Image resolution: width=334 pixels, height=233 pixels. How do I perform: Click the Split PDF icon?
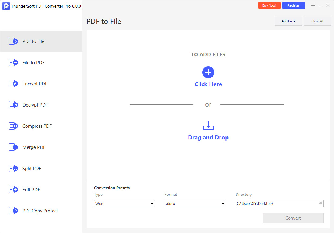(13, 169)
